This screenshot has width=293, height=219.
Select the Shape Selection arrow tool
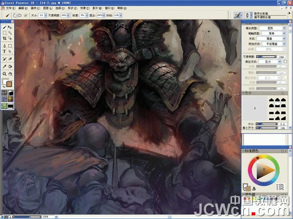pos(10,51)
